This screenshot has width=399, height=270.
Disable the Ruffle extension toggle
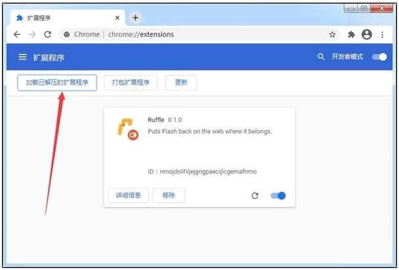[x=278, y=196]
